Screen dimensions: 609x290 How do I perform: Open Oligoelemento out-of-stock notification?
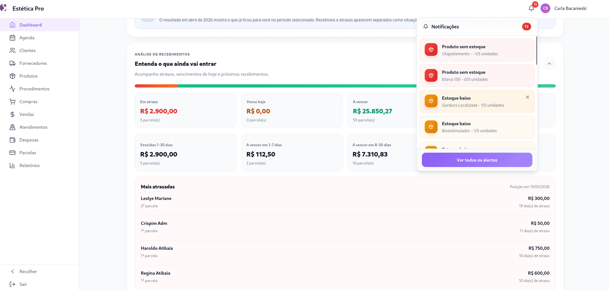click(477, 50)
